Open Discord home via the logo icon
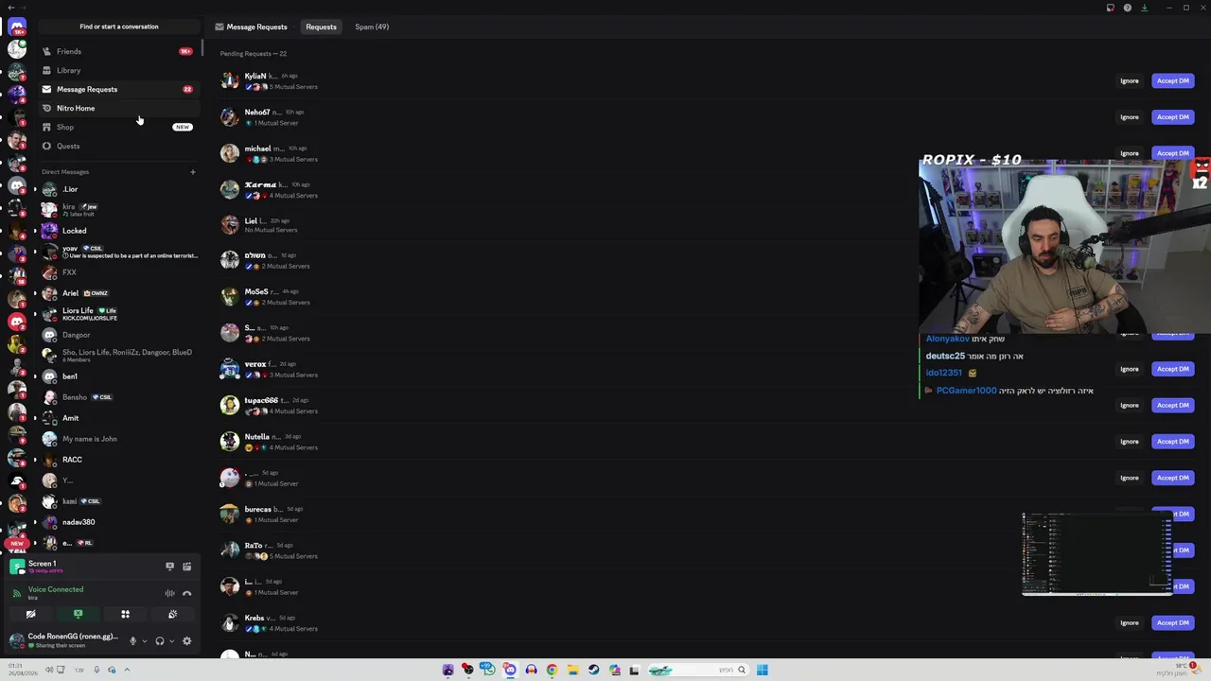1211x681 pixels. (17, 27)
